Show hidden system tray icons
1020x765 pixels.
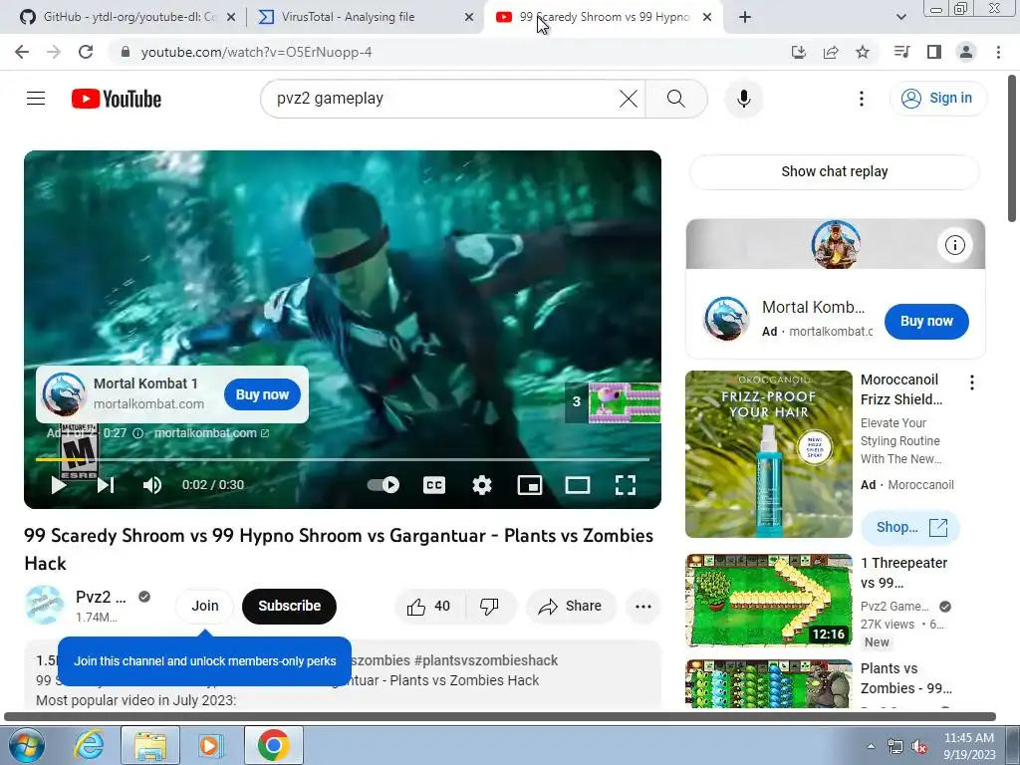point(871,746)
